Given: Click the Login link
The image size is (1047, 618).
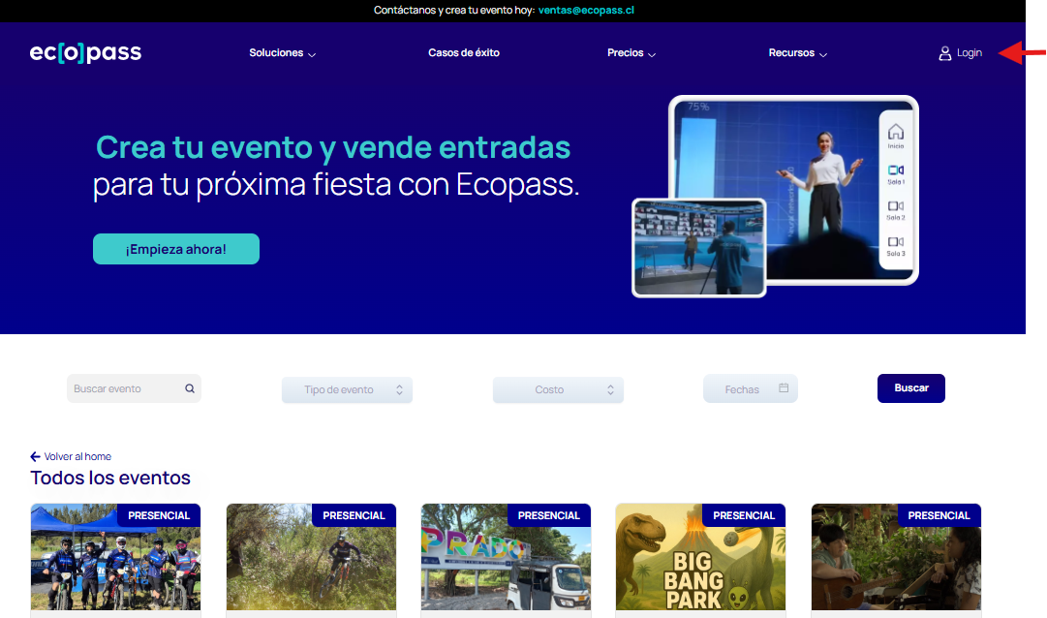Looking at the screenshot, I should coord(969,52).
